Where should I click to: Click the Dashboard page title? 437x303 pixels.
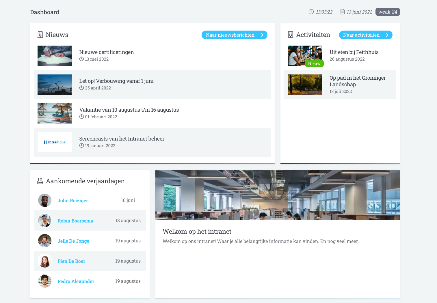(x=45, y=12)
